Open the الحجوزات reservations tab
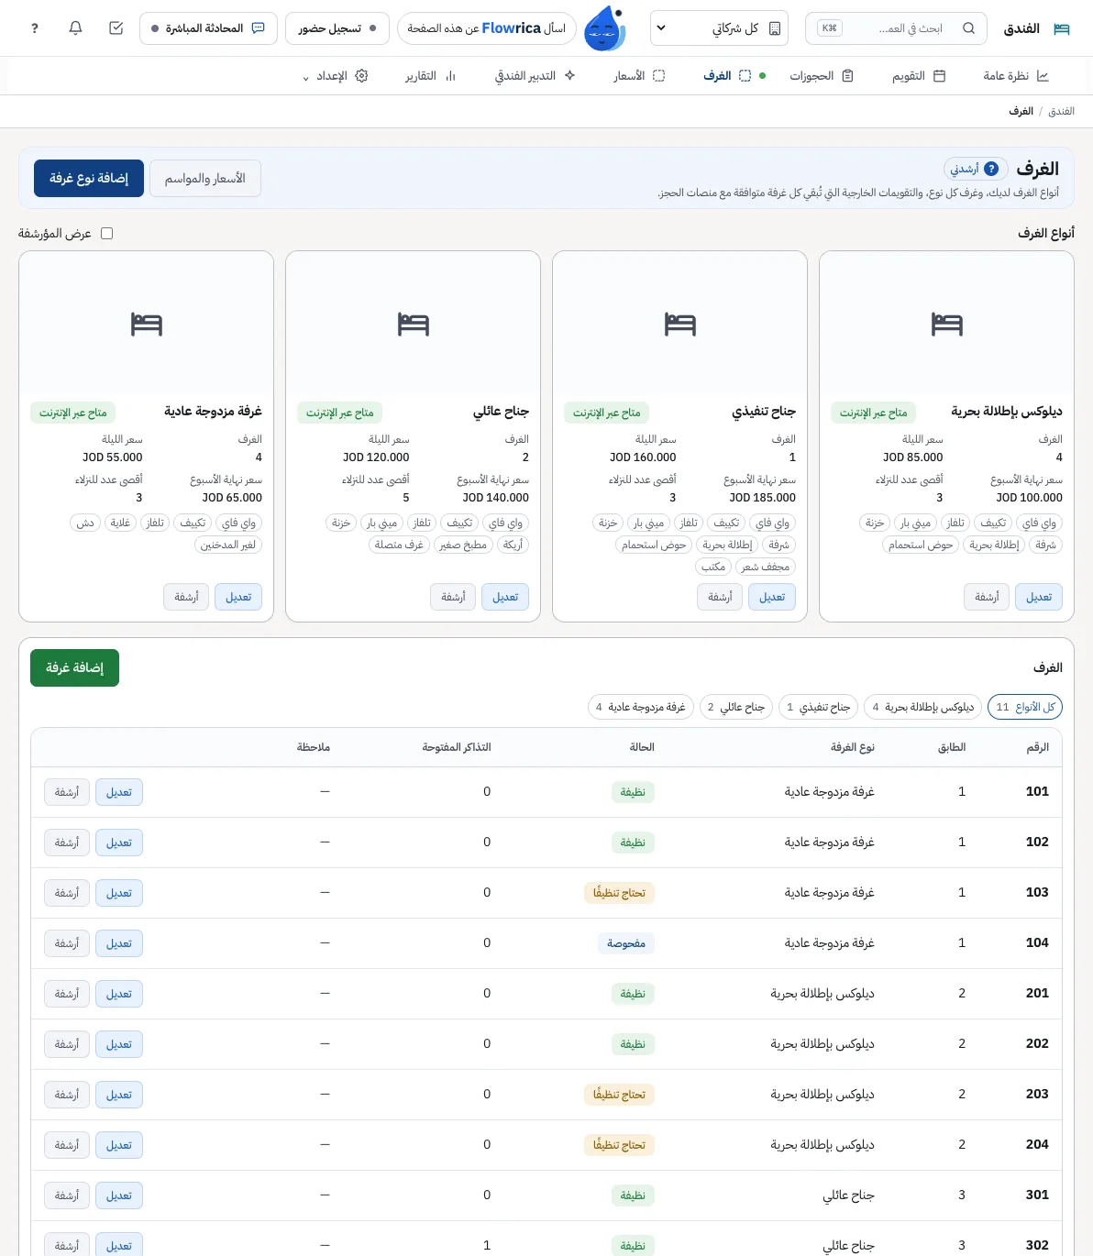This screenshot has width=1093, height=1256. coord(822,76)
